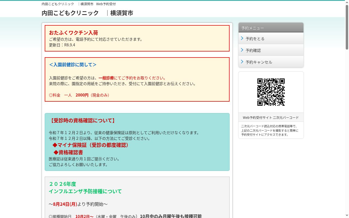Click the red 一般診療 text
Screen dimensions: 349x218
(x=106, y=78)
